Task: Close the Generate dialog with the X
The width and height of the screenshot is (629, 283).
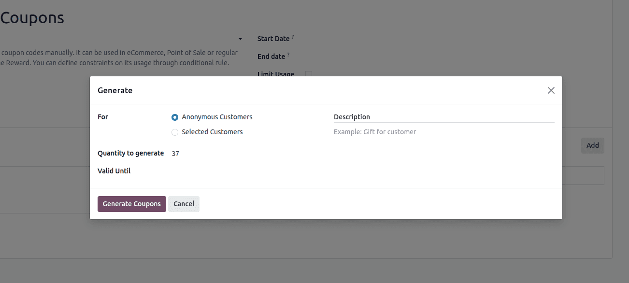Action: tap(551, 90)
